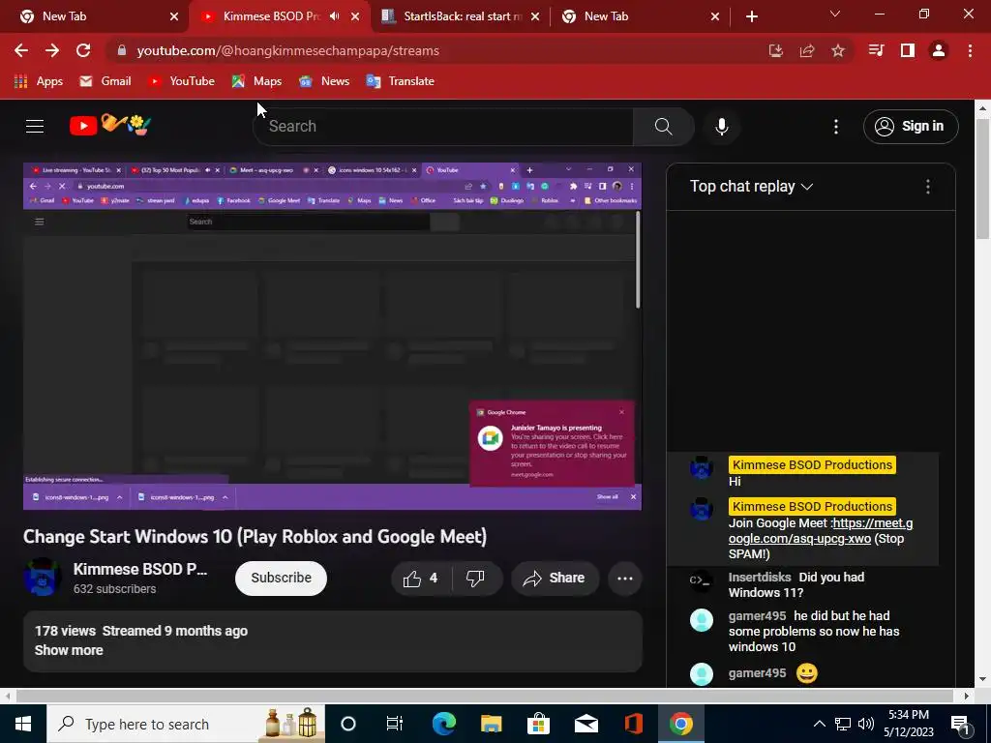The height and width of the screenshot is (743, 991).
Task: Open Apps bookmark
Action: 39,81
